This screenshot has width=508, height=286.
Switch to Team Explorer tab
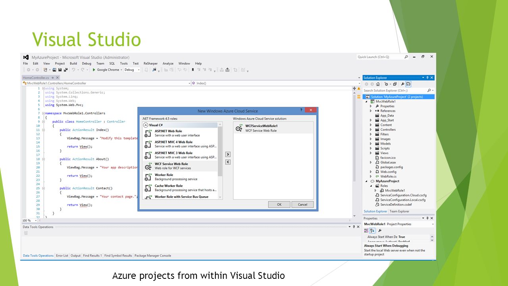[399, 211]
